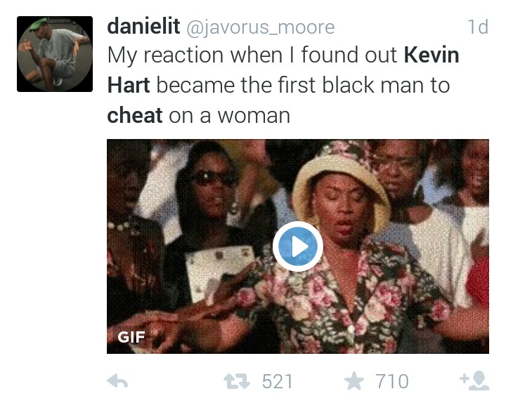
Task: Reply to the tweet using the arrow icon
Action: point(117,381)
